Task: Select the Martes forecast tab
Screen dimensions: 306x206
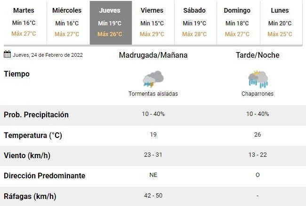Action: point(24,22)
